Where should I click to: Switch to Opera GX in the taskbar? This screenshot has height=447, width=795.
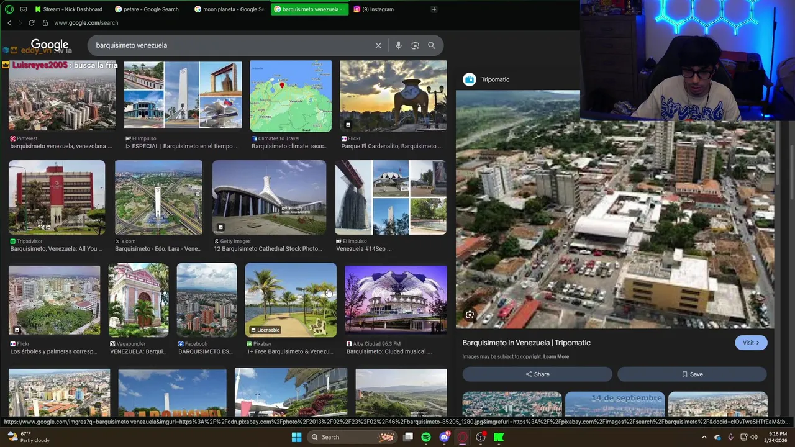click(462, 437)
